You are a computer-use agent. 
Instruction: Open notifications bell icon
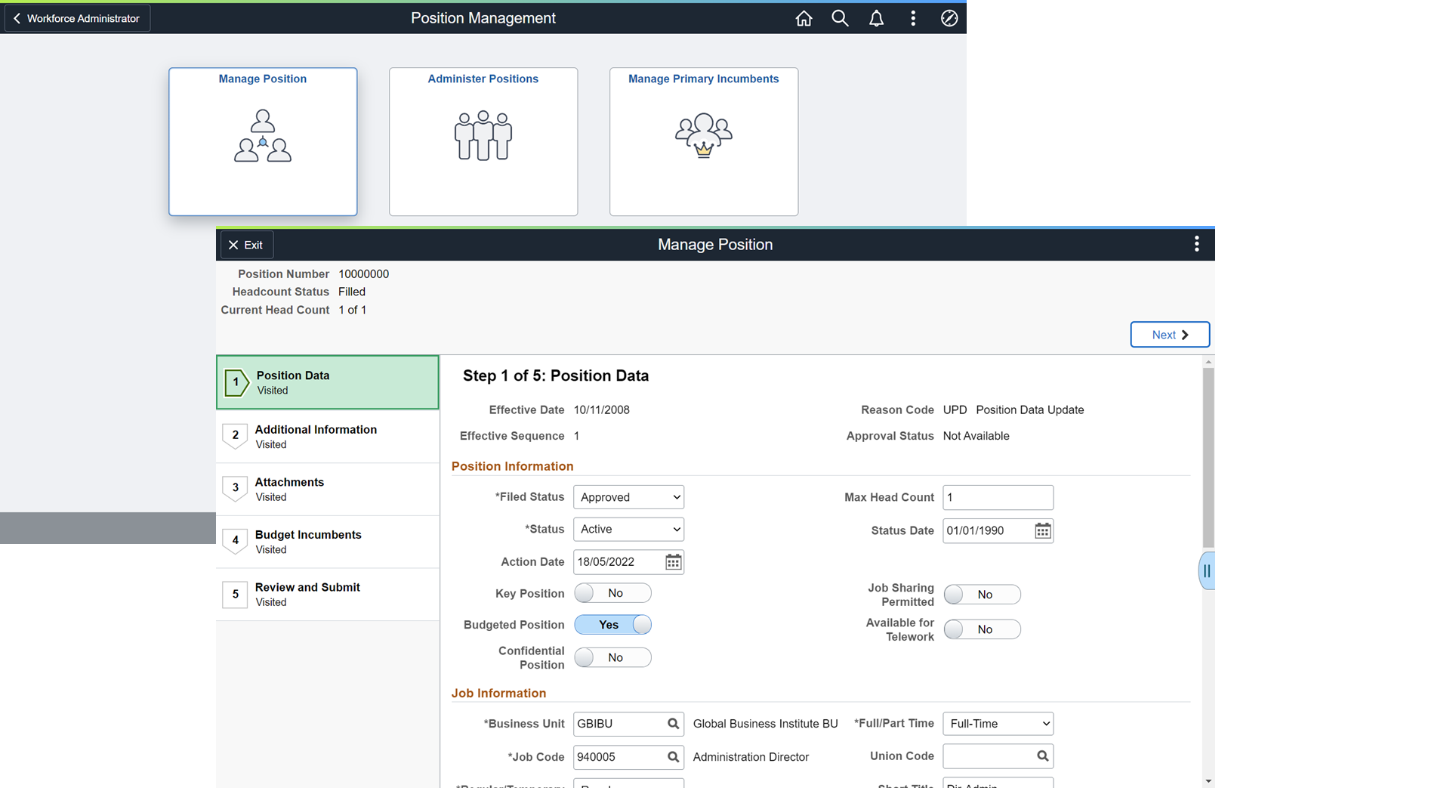click(876, 18)
